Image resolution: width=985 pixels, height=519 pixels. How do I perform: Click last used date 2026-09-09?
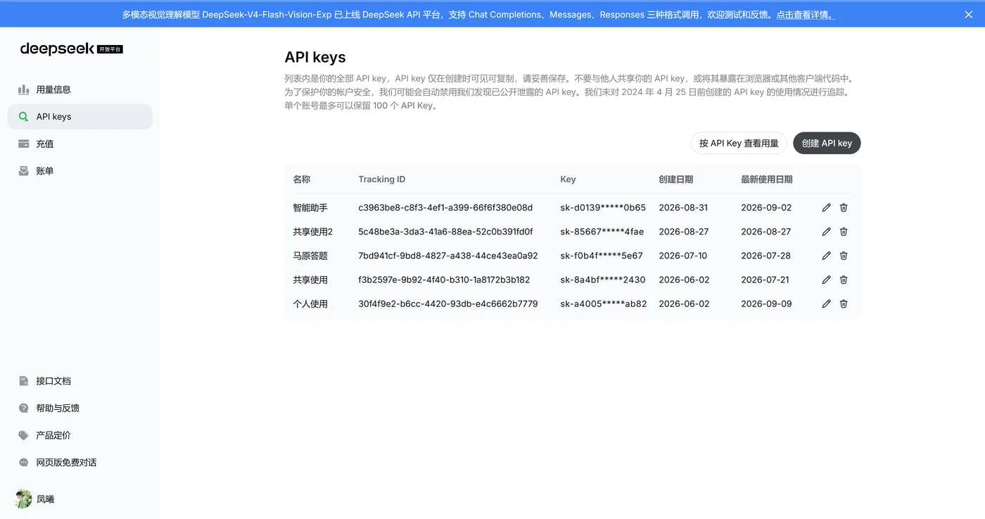click(766, 304)
